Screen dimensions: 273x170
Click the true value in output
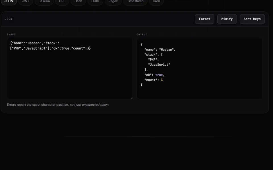pos(159,75)
